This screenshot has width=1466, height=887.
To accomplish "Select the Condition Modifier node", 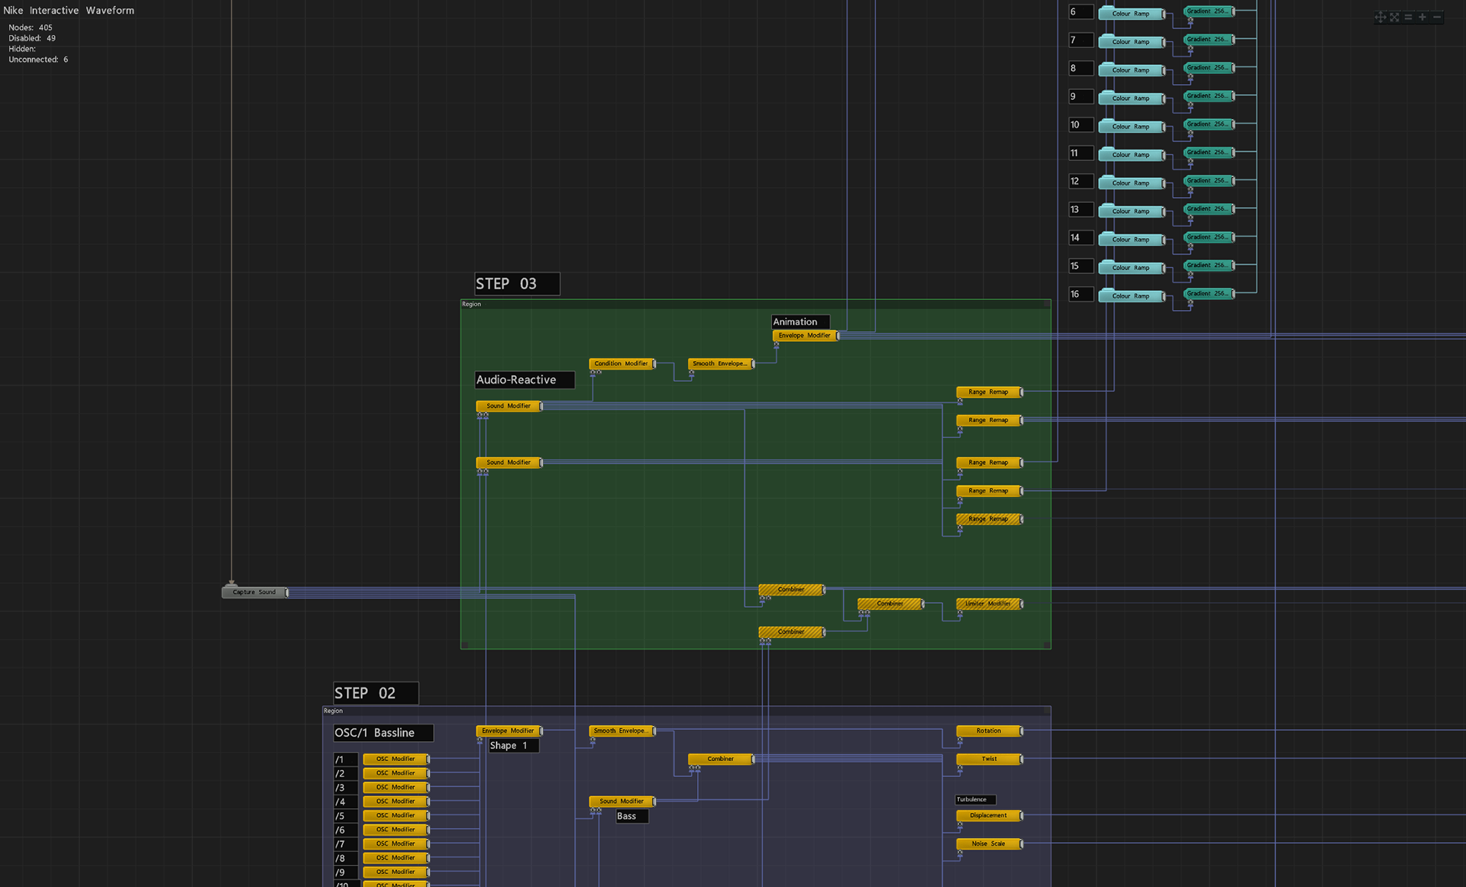I will [x=621, y=364].
